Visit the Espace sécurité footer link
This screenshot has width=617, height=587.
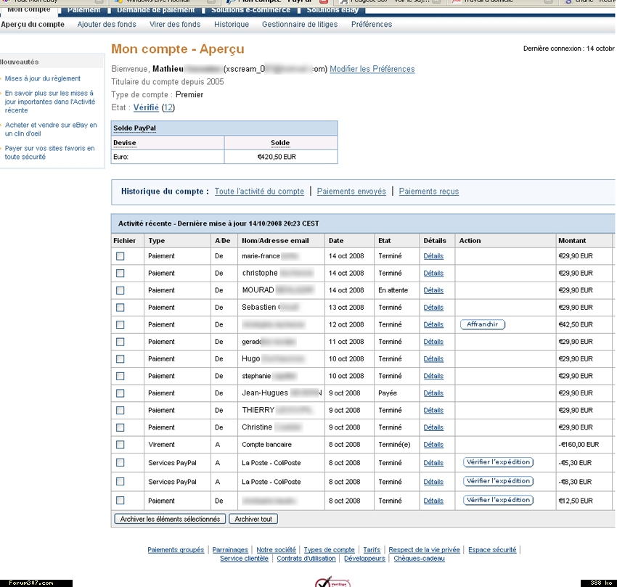(x=492, y=550)
